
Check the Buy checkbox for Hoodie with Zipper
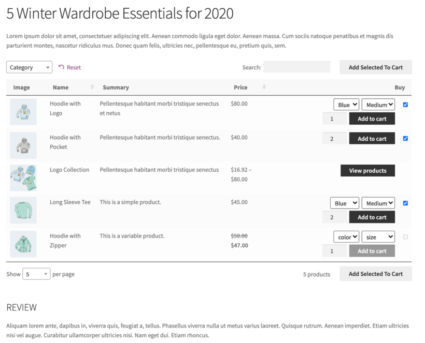[x=405, y=236]
